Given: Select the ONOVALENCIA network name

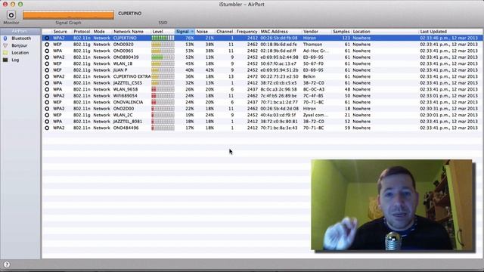Looking at the screenshot, I should pos(128,102).
